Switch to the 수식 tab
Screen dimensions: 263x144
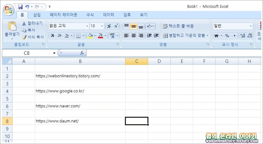tap(90, 15)
